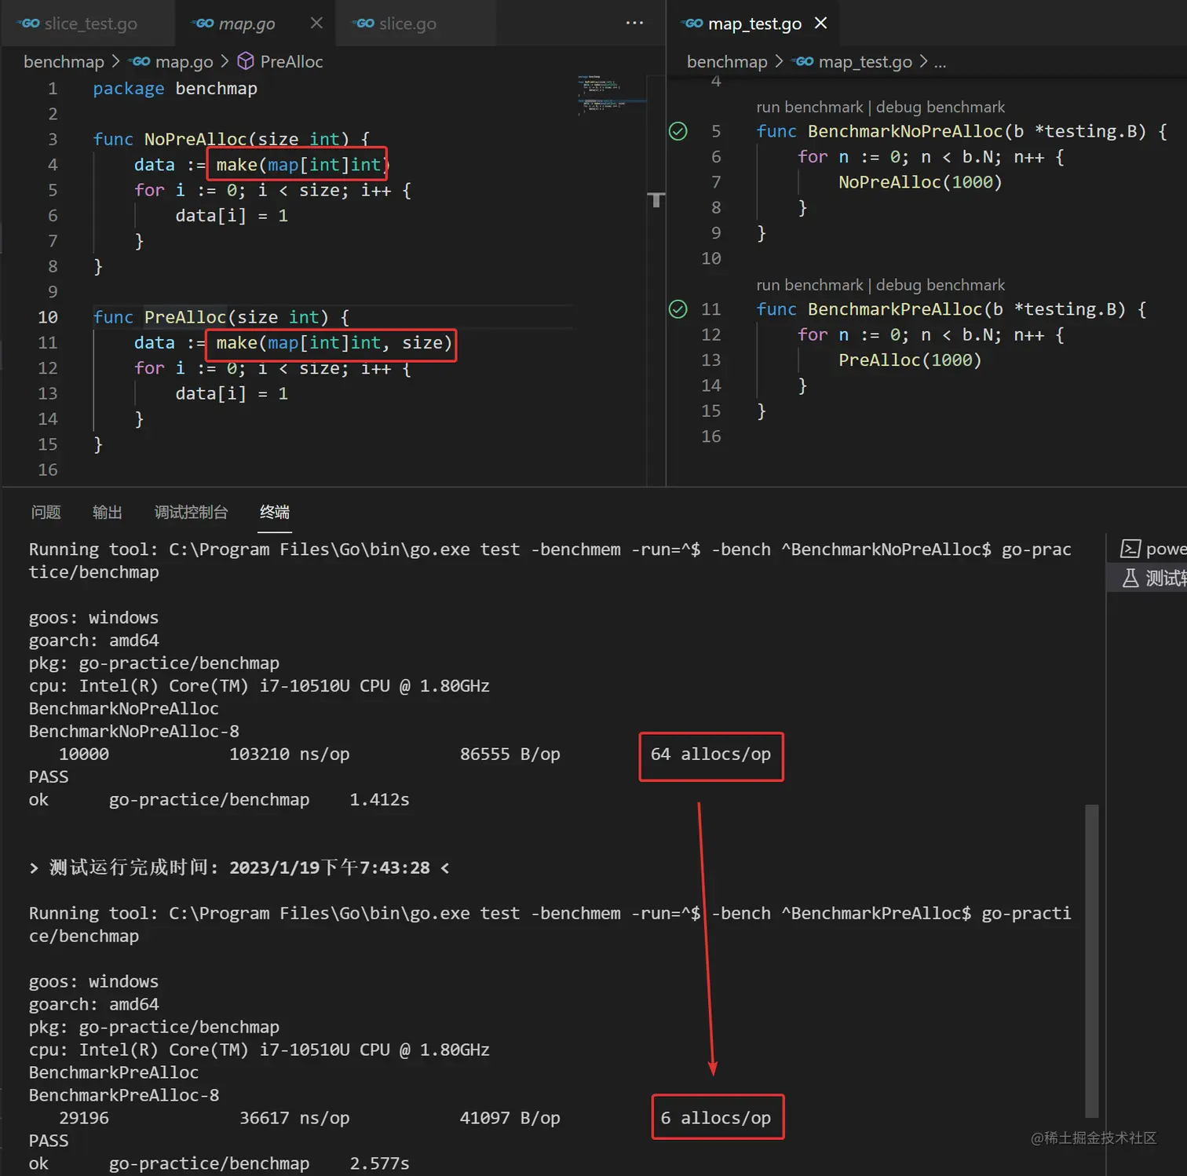This screenshot has height=1176, width=1187.
Task: Click the Go icon on map_test.go tab
Action: [x=693, y=24]
